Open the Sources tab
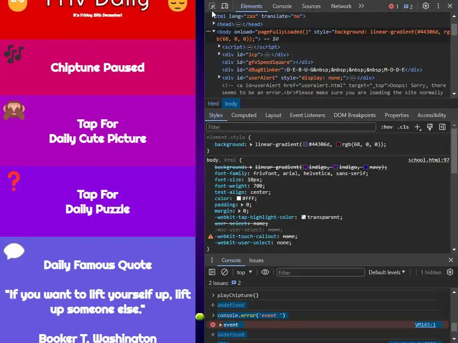This screenshot has width=458, height=343. tap(311, 6)
